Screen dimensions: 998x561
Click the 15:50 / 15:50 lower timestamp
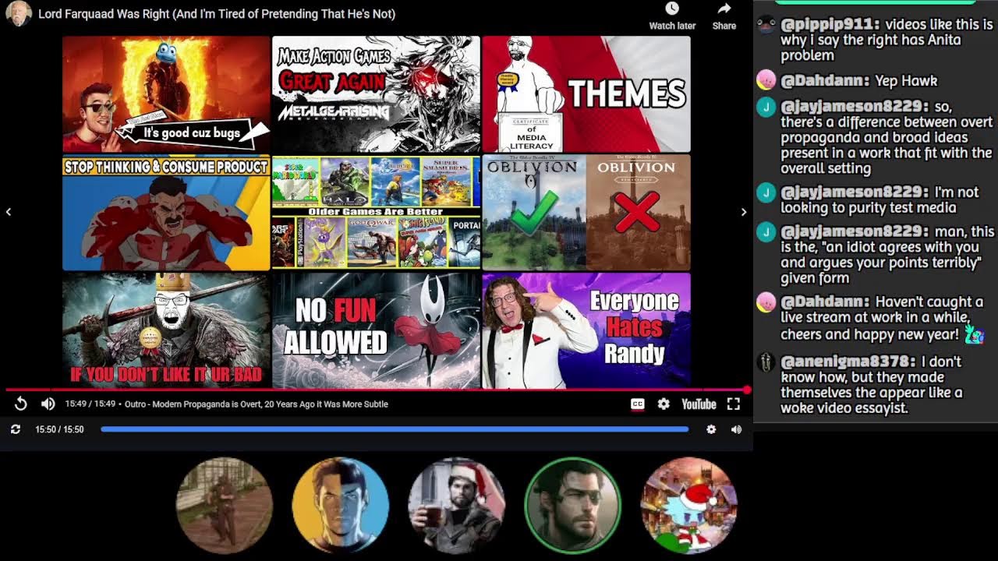tap(59, 429)
